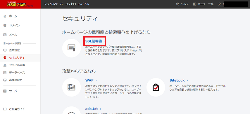Image resolution: width=250 pixels, height=114 pixels.
Task: Click the 攻撃から守るなら heading
Action: (79, 71)
